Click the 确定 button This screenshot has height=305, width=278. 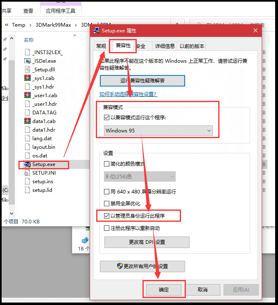(x=163, y=289)
